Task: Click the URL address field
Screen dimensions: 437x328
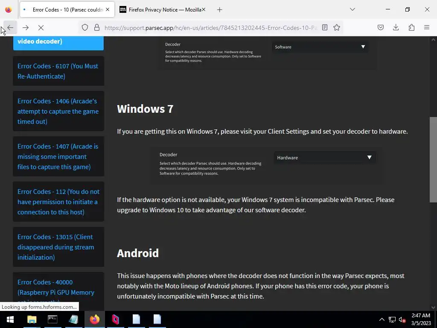Action: click(211, 28)
